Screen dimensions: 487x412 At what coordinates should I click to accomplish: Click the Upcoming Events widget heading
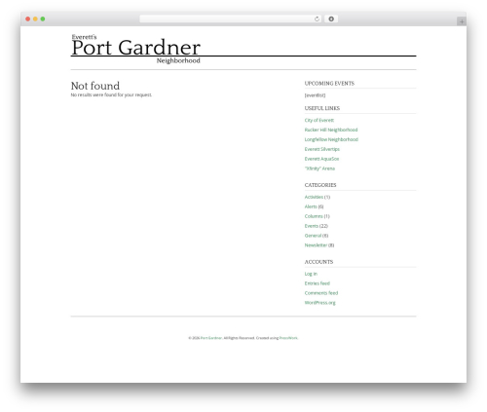[329, 84]
